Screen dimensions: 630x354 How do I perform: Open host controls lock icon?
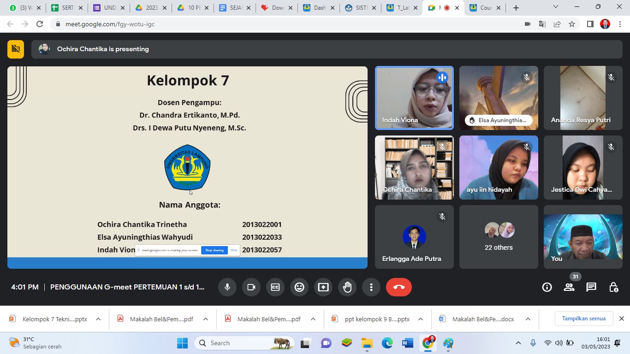coord(613,287)
